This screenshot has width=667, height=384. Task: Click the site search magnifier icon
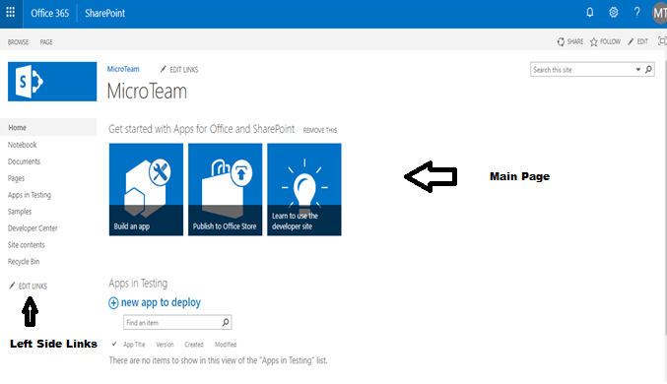point(648,69)
